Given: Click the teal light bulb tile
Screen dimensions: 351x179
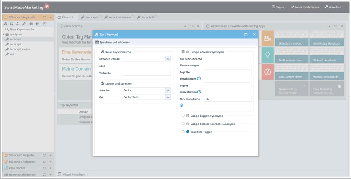Looking at the screenshot, I should (268, 55).
